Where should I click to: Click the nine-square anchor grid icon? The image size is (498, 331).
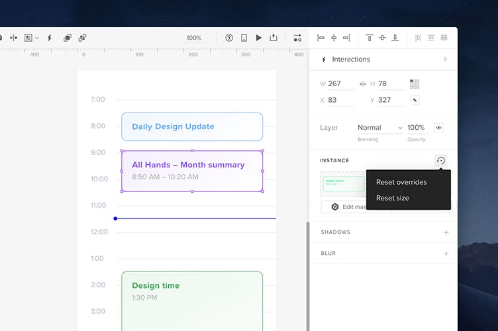pos(415,84)
